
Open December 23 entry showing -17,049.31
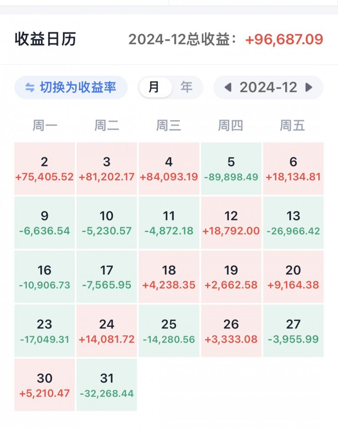pos(45,331)
